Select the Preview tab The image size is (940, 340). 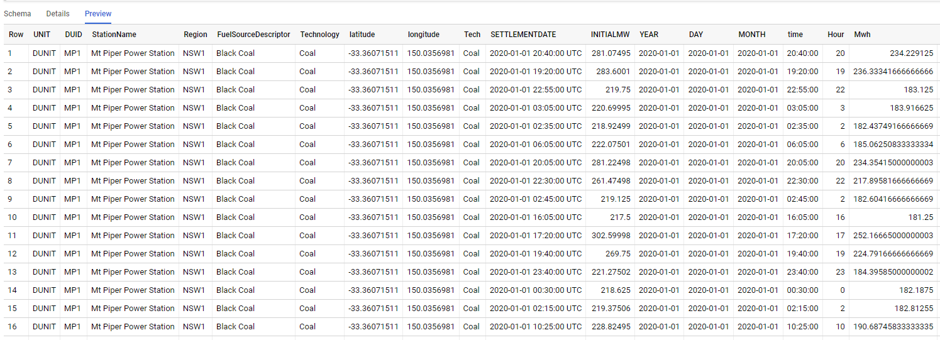[98, 13]
